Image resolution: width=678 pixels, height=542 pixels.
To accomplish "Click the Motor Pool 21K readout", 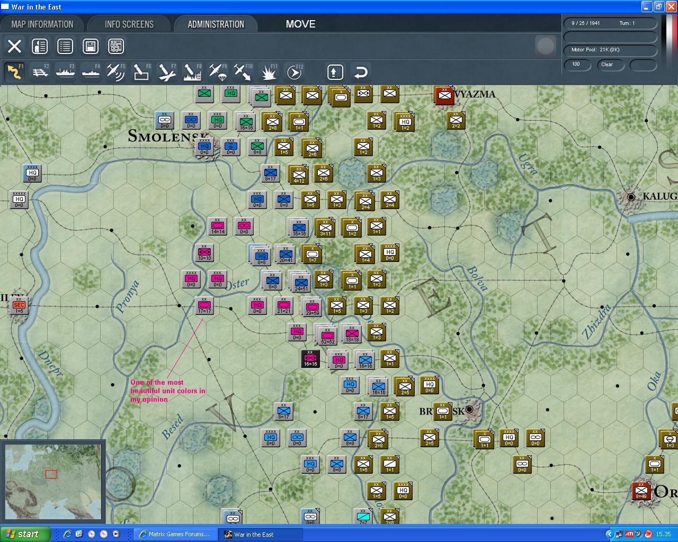I will (610, 50).
